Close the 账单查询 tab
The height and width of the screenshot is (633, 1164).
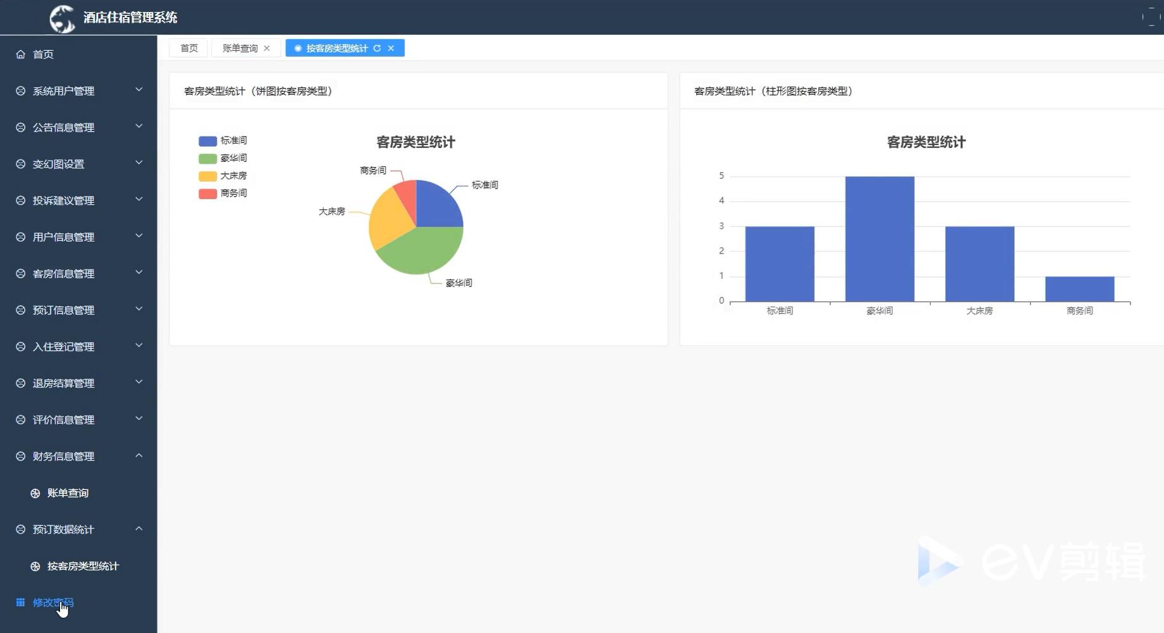(267, 47)
